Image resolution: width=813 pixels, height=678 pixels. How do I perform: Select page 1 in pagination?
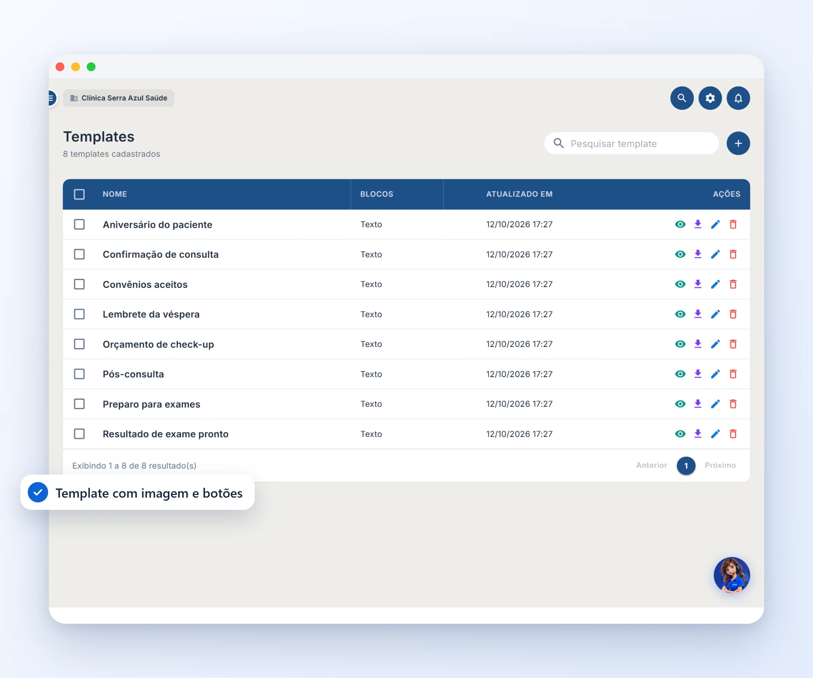tap(686, 466)
